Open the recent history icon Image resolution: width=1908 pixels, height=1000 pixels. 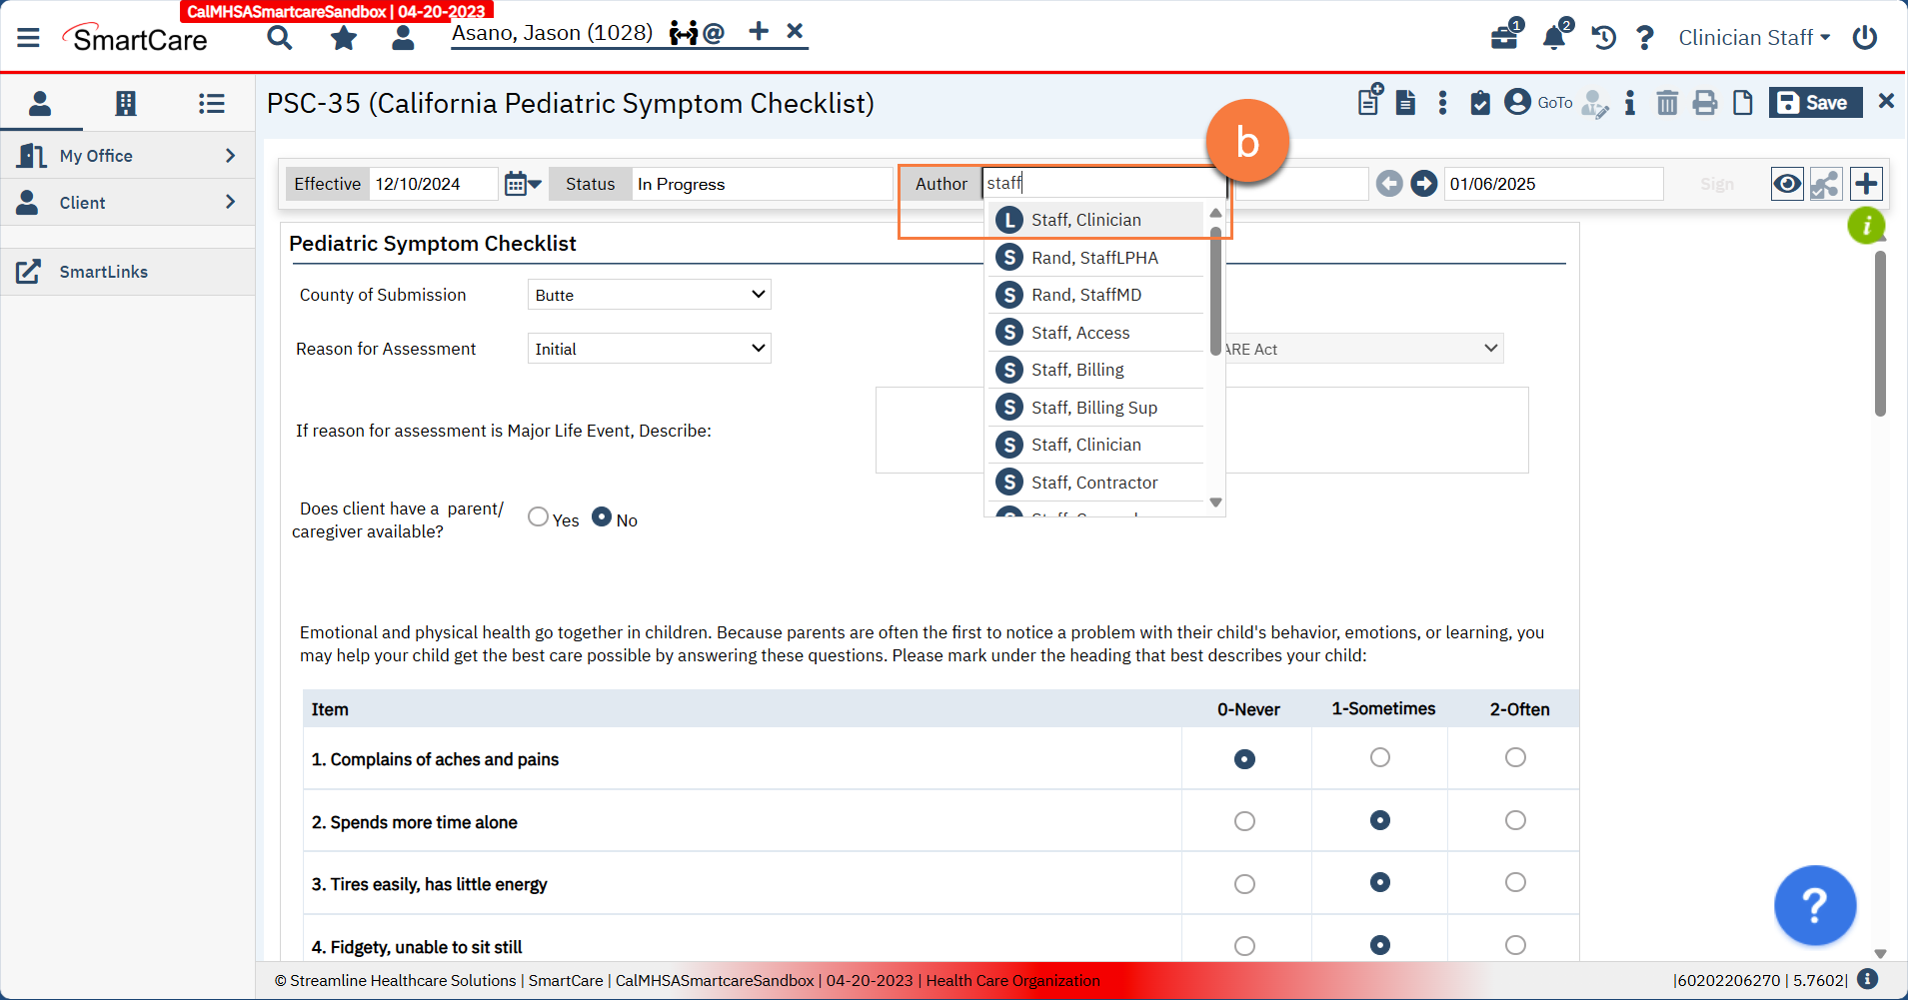click(x=1603, y=38)
